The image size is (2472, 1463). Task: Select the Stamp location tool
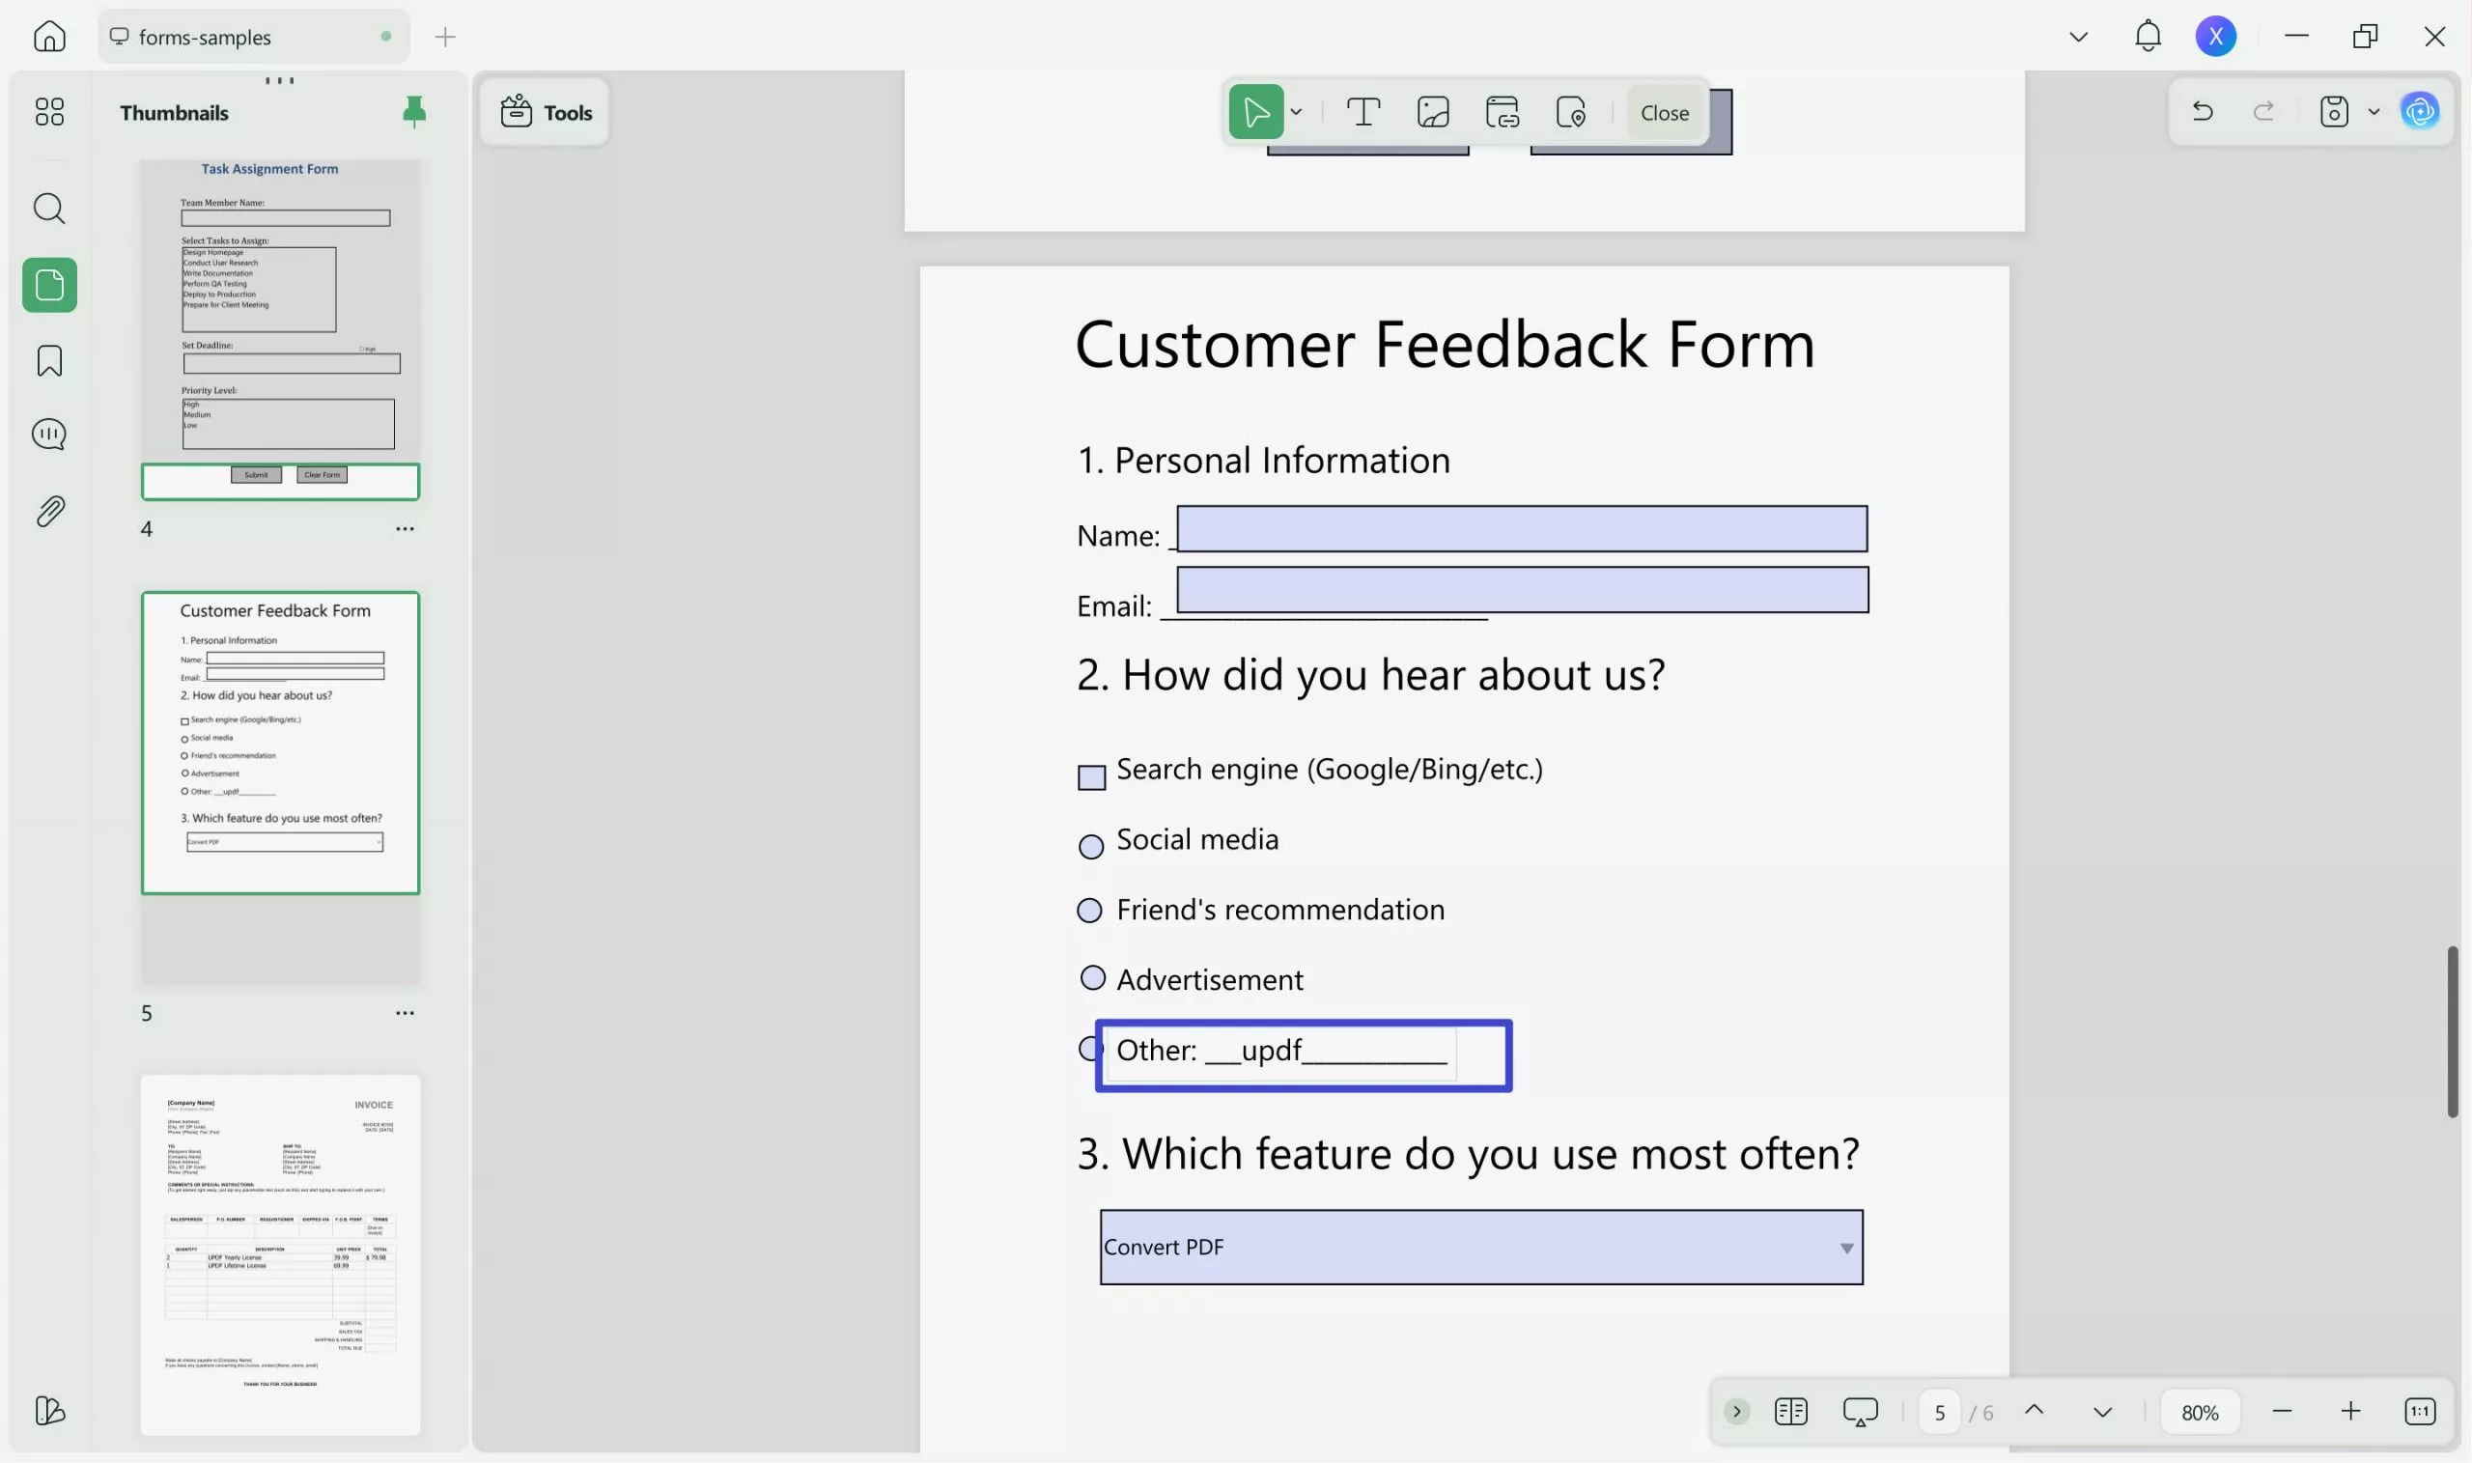pos(1571,111)
